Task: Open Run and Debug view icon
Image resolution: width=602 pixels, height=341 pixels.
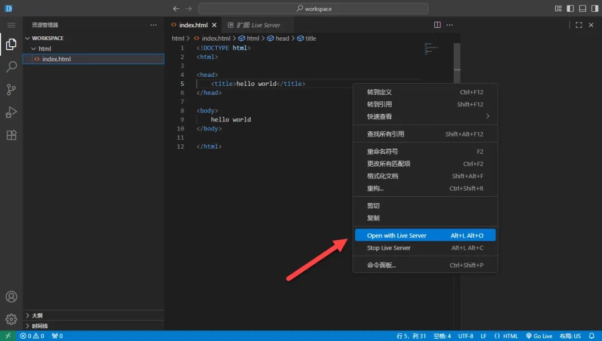Action: tap(11, 113)
